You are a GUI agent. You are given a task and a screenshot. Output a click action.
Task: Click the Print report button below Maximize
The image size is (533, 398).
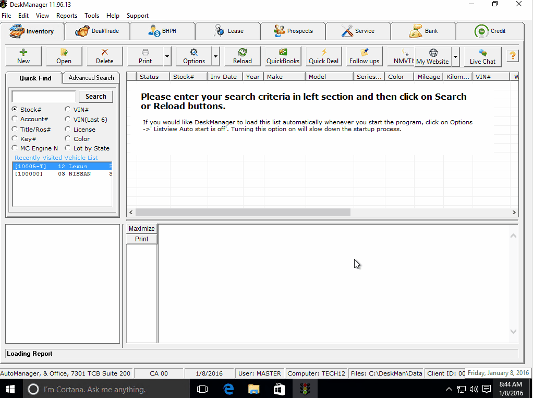pos(142,239)
